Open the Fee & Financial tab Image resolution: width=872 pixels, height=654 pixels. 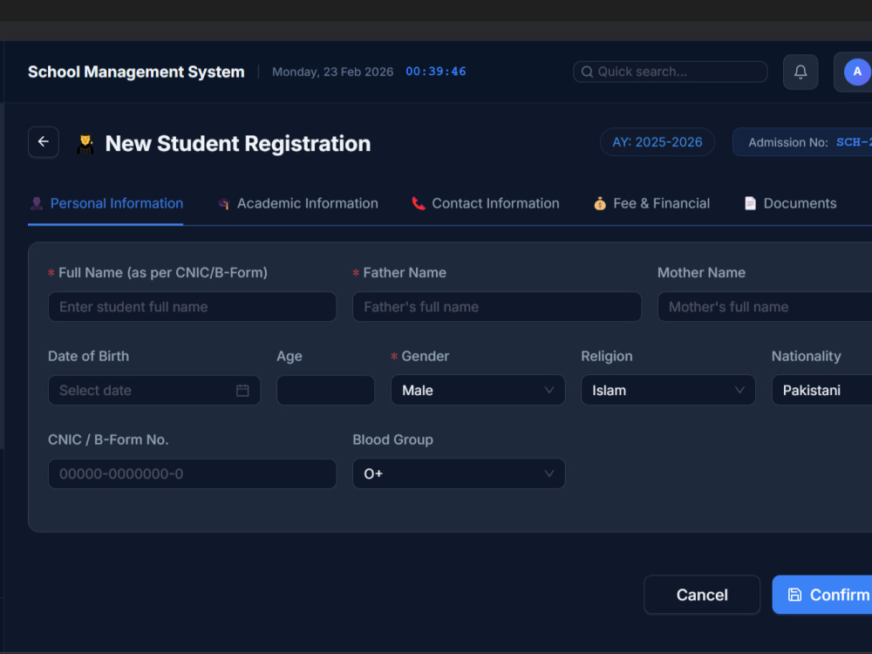pyautogui.click(x=651, y=203)
